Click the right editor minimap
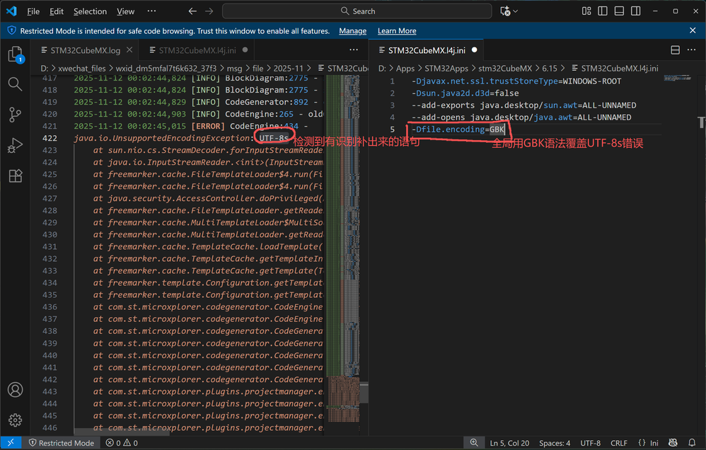Viewport: 706px width, 450px height. coord(677,78)
